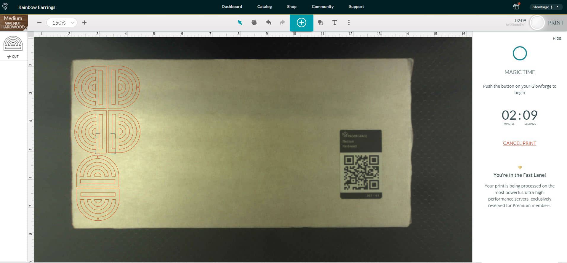Click the Proofgrade QR code sticker
This screenshot has width=567, height=263.
pos(361,164)
